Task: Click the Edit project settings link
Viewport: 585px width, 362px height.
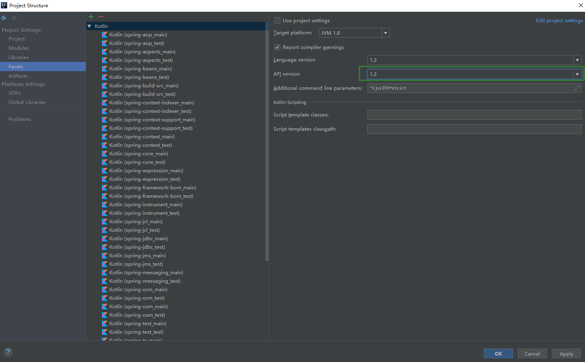Action: click(560, 21)
